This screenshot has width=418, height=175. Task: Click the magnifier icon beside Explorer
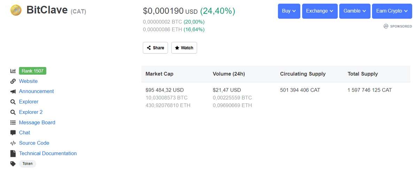coord(13,102)
